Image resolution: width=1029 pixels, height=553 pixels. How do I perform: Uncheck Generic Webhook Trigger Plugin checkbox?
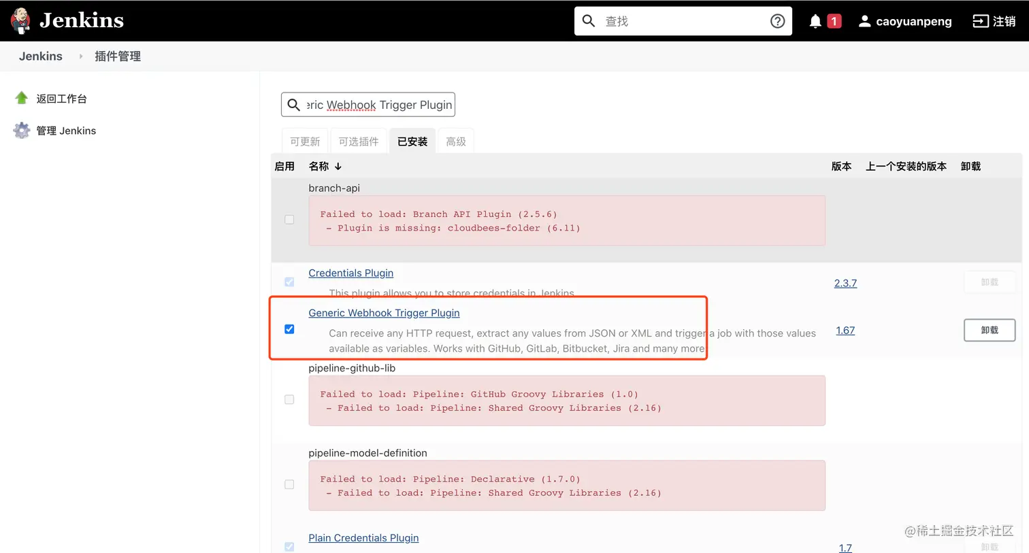point(289,329)
